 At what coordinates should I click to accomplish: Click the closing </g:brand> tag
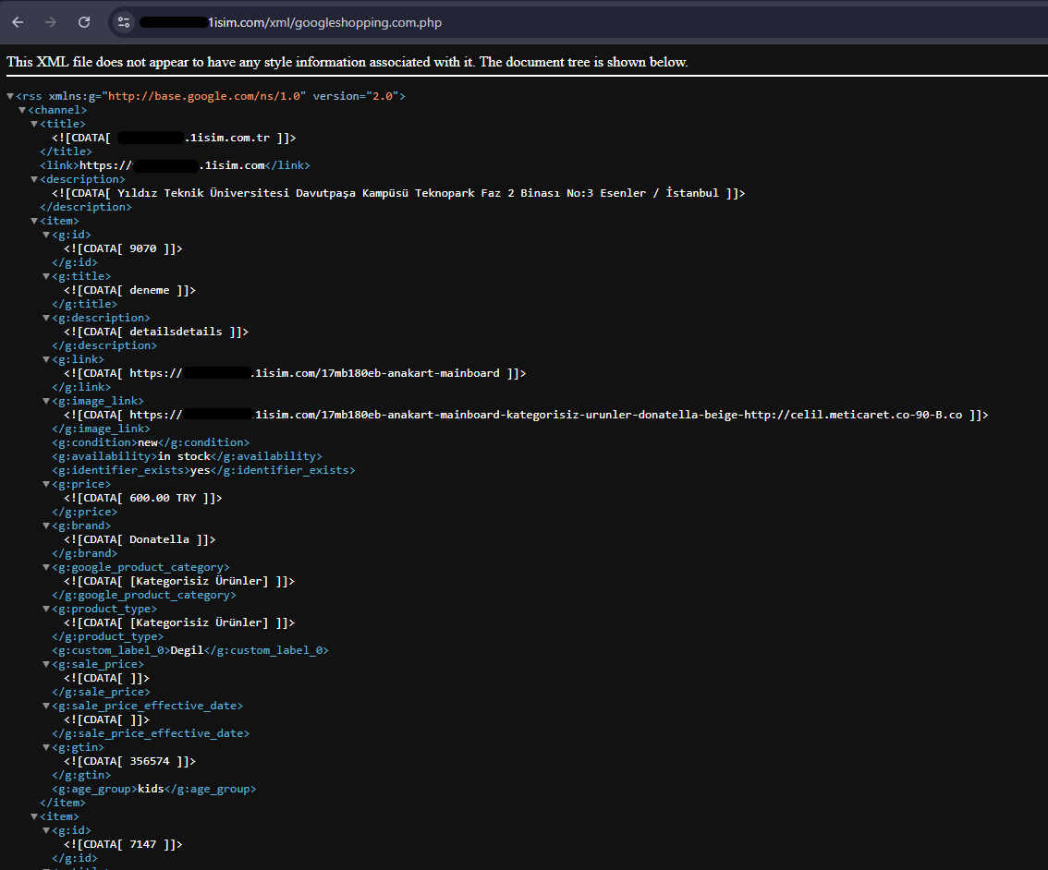point(85,553)
